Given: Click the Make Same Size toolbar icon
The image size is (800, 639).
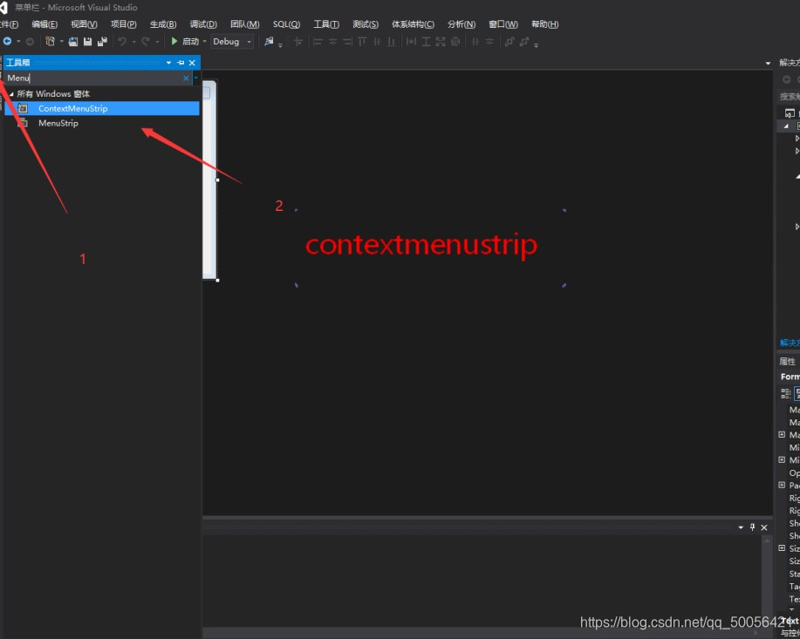Looking at the screenshot, I should (x=441, y=42).
